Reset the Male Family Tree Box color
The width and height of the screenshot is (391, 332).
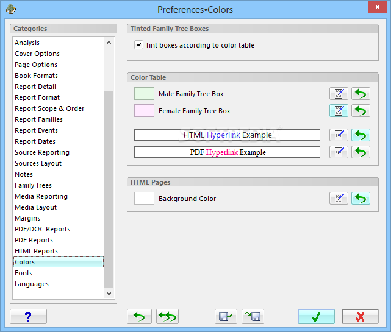point(361,94)
